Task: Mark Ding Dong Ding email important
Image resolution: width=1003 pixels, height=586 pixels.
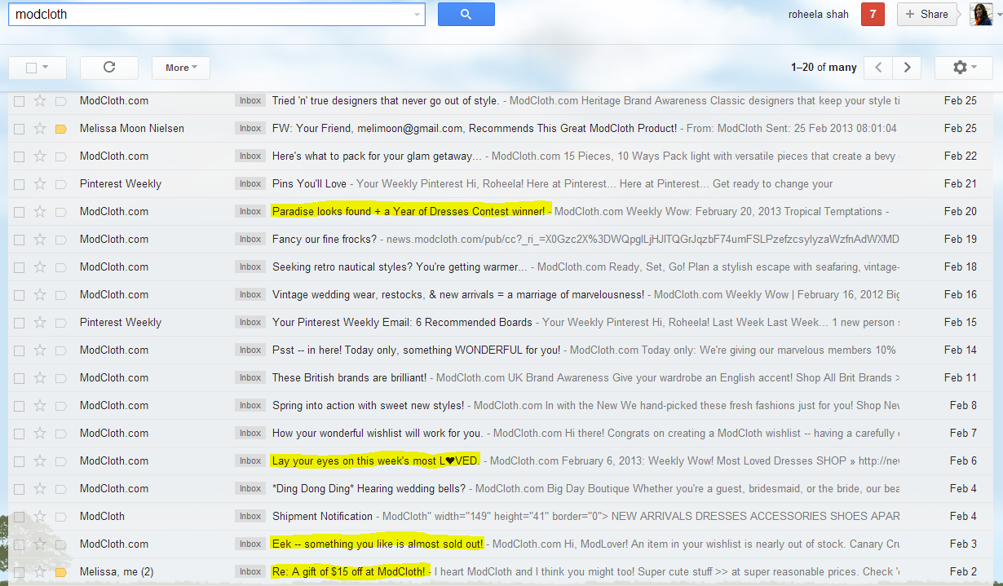Action: tap(60, 488)
